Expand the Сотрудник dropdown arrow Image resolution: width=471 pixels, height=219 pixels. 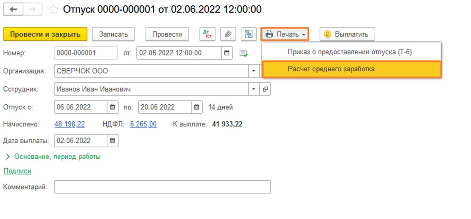253,89
